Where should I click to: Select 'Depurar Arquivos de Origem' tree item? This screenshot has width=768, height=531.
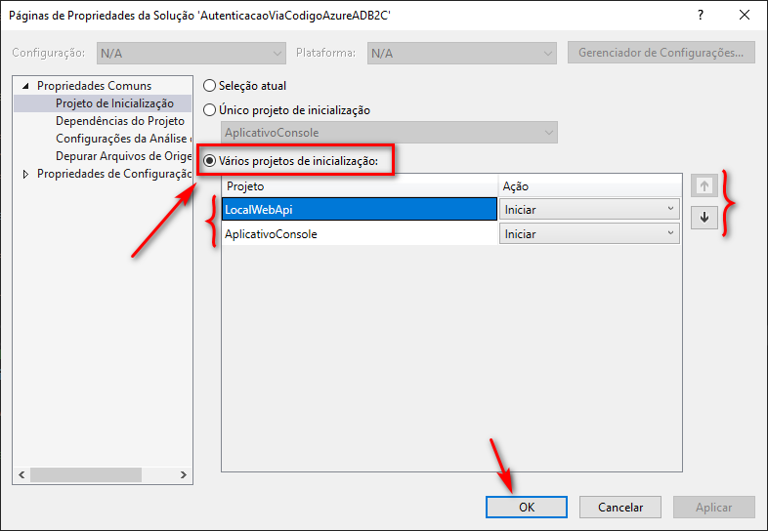pyautogui.click(x=122, y=156)
